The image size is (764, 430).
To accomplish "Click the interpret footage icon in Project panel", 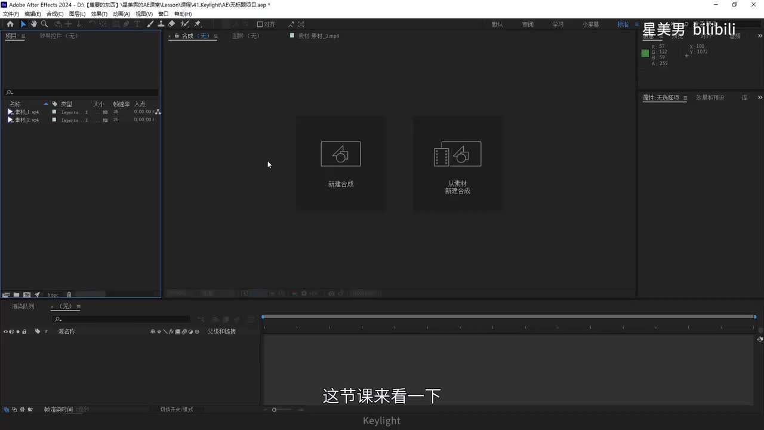I will click(x=7, y=294).
